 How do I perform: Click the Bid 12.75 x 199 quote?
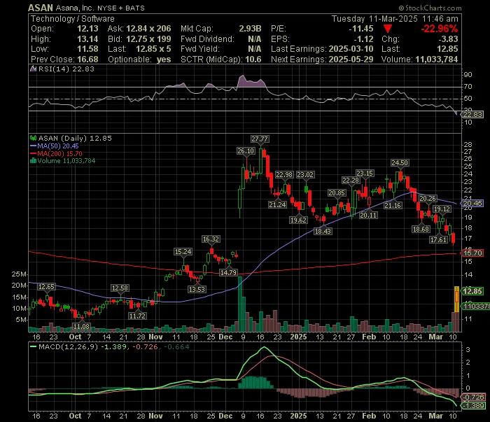(x=139, y=39)
